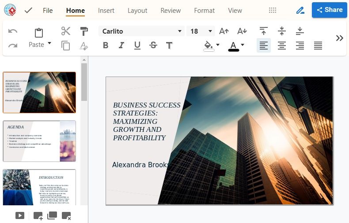Viewport: 349px width, 223px height.
Task: Select the Clone Formatting paint roller icon
Action: click(x=84, y=31)
